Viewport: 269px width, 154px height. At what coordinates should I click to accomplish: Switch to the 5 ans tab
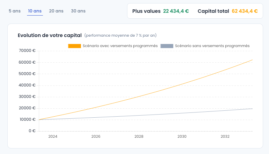15,11
